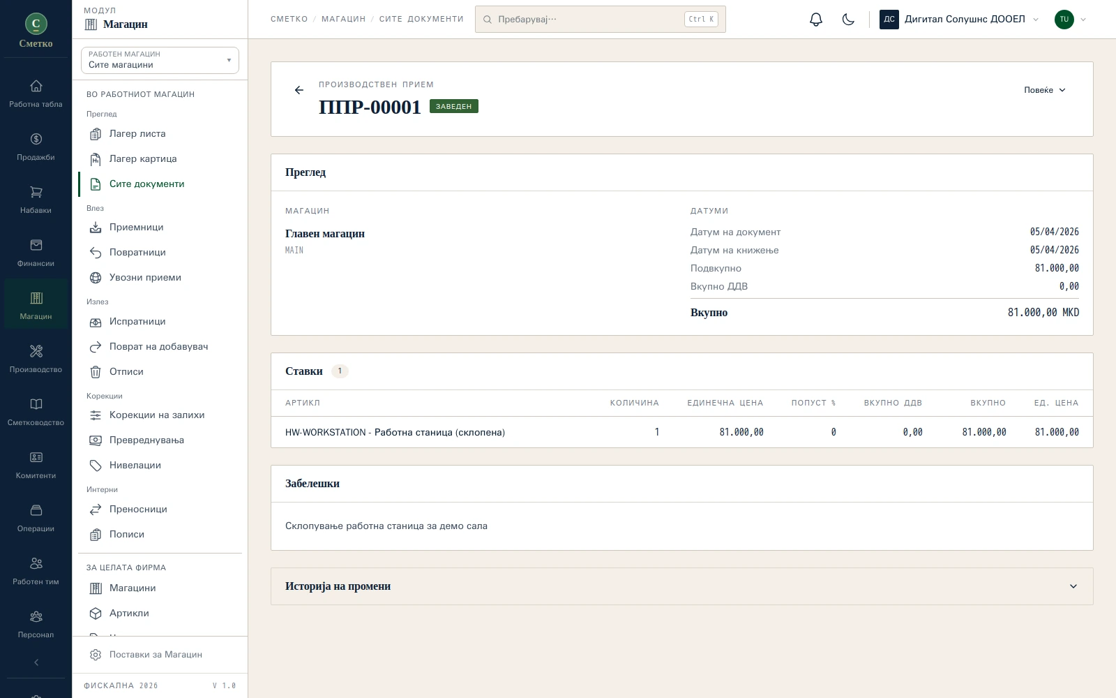Collapse the main sidebar with the chevron
The width and height of the screenshot is (1116, 698).
click(x=36, y=662)
